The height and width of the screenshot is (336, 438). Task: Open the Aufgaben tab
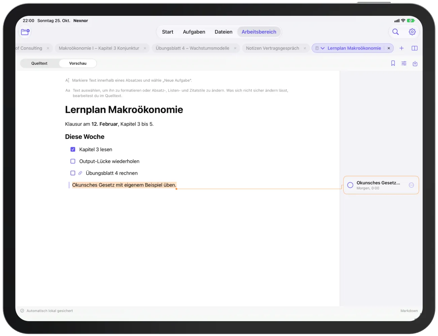click(194, 32)
